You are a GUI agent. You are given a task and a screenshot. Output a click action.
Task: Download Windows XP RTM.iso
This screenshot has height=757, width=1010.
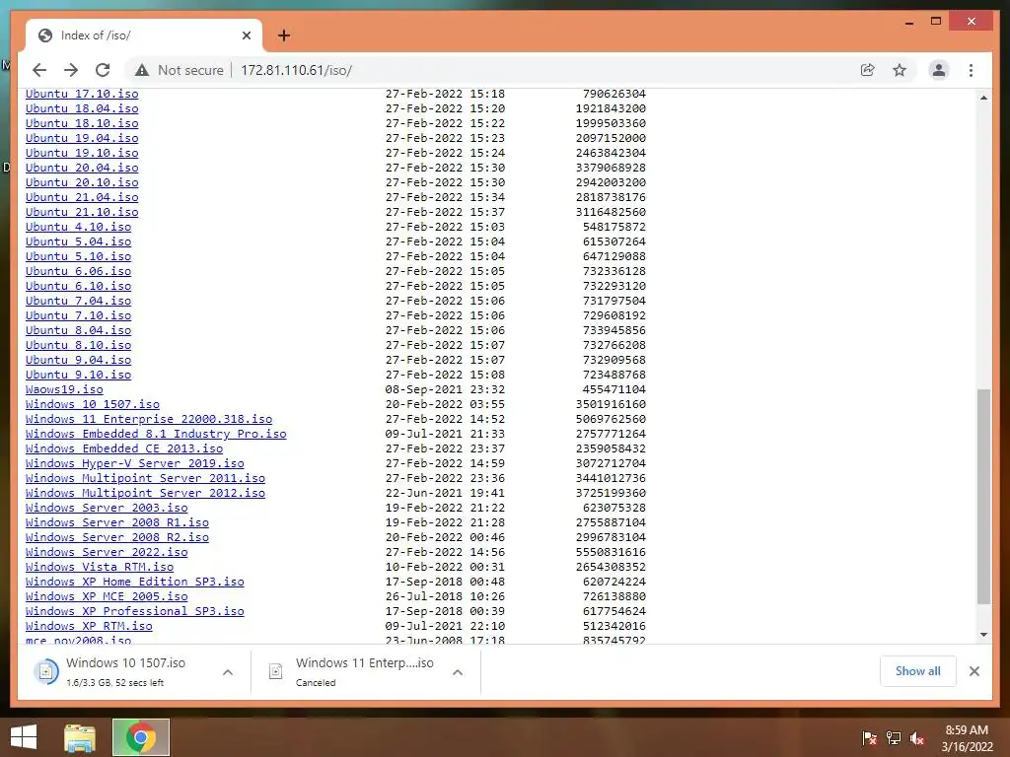(x=89, y=627)
